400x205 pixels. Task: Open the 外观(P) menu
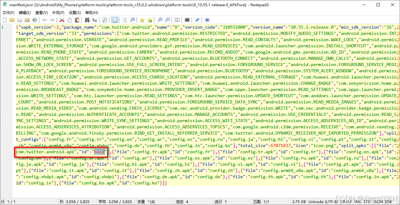[x=58, y=12]
